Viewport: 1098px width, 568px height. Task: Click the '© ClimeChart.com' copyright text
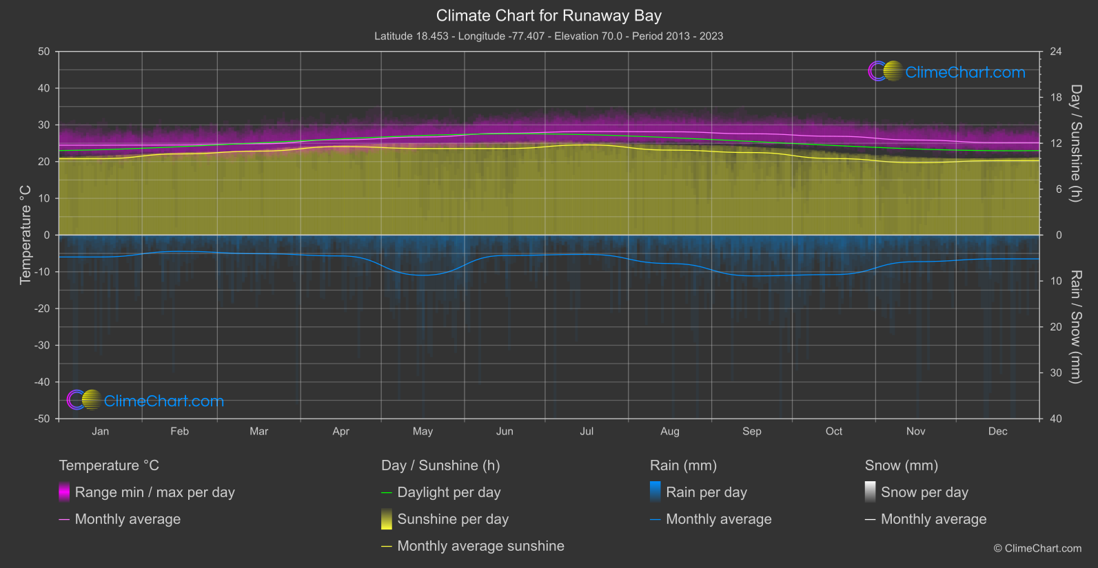1037,548
